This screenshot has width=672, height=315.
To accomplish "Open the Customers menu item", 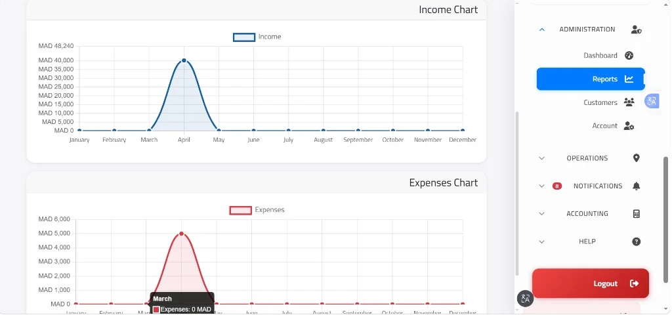I will [x=591, y=102].
